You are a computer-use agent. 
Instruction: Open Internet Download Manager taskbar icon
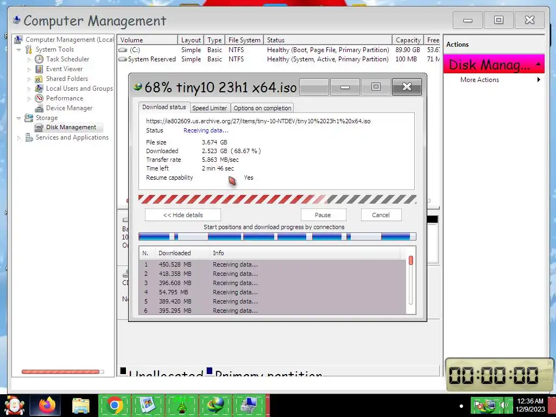tap(216, 406)
